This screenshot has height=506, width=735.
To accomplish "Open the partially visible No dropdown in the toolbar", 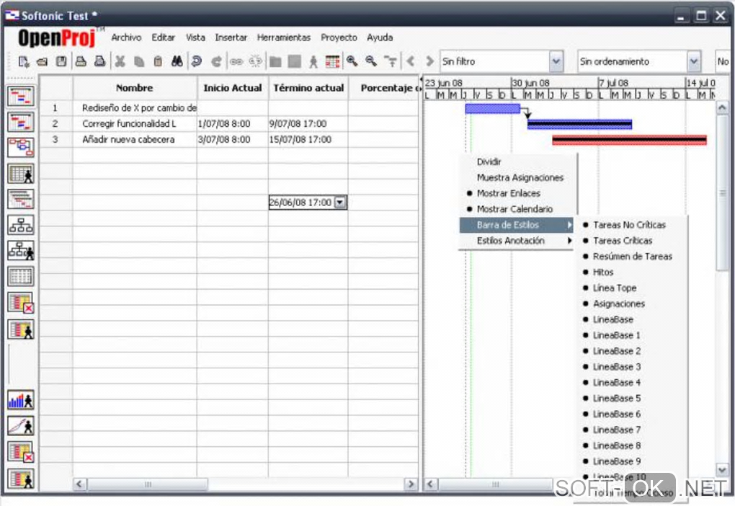I will (723, 61).
